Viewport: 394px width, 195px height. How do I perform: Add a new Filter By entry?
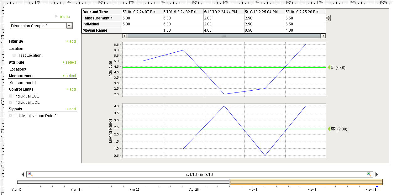(71, 41)
